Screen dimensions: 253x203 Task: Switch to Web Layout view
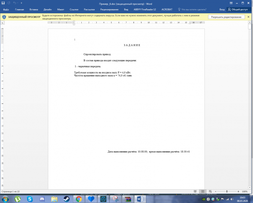(x=210, y=191)
